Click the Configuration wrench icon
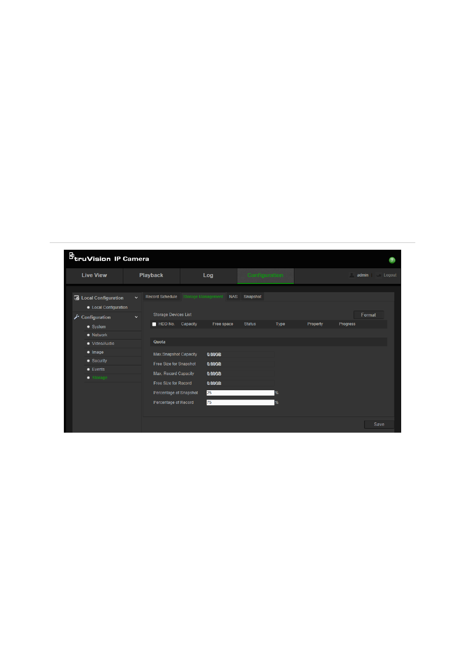 pos(77,317)
